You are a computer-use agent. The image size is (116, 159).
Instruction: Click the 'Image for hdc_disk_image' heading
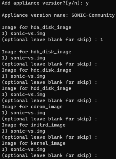click(37, 70)
